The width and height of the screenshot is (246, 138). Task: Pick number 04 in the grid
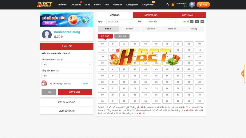[x=145, y=44]
